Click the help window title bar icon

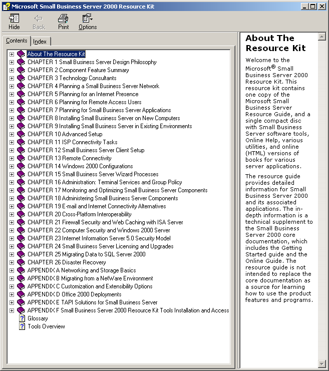(7, 7)
